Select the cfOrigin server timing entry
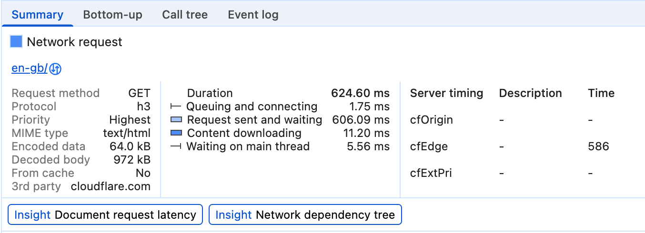Screen dimensions: 645x233 coord(431,120)
